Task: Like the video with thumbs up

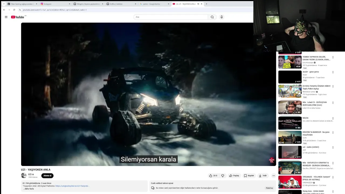Action: [213, 176]
